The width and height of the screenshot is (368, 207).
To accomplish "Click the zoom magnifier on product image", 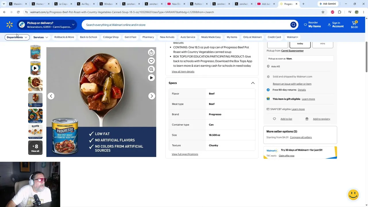I will point(151,69).
